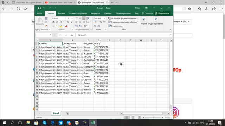Toggle align text right
Viewport: 225px width, 126px height.
point(84,22)
